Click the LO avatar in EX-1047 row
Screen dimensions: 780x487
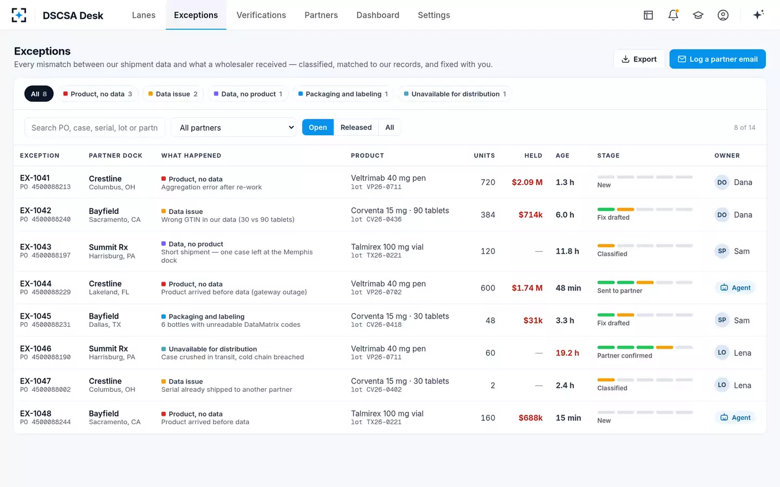(x=722, y=385)
